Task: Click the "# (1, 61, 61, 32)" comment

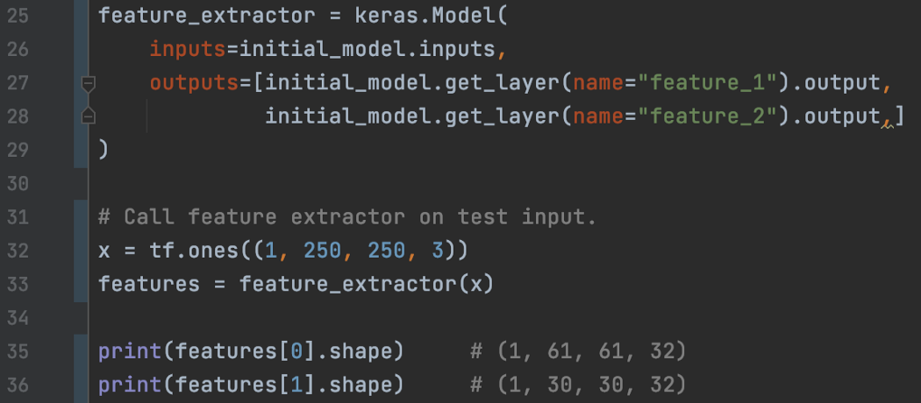Action: (x=577, y=351)
